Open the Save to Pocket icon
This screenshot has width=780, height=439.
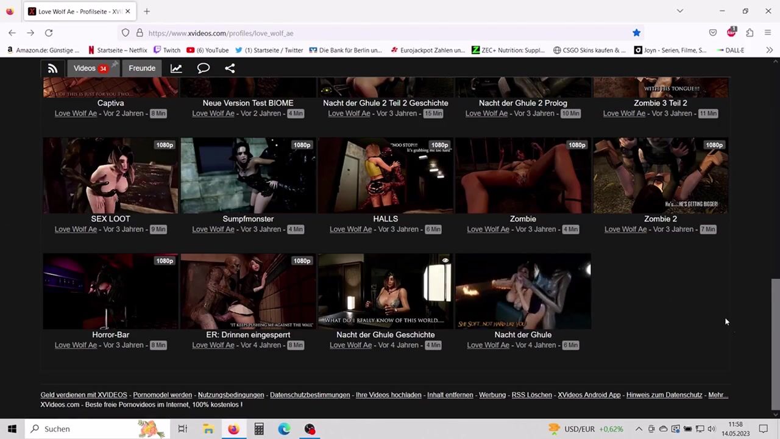712,33
